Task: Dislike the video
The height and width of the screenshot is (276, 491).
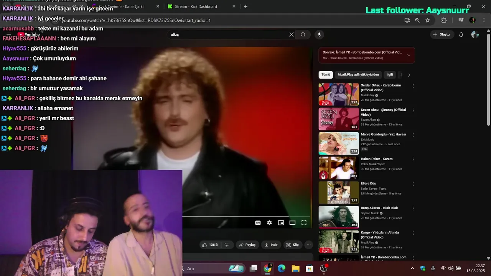Action: (x=227, y=245)
